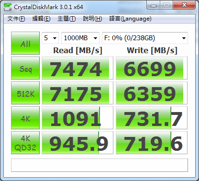Select the 512K write result 6359
The width and height of the screenshot is (199, 181).
pyautogui.click(x=152, y=93)
